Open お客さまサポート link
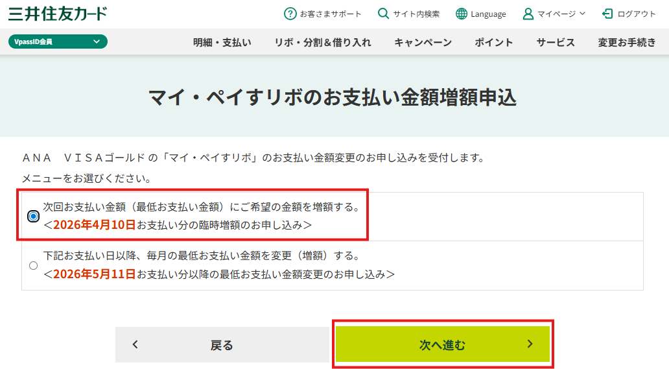The height and width of the screenshot is (369, 669). pos(330,14)
